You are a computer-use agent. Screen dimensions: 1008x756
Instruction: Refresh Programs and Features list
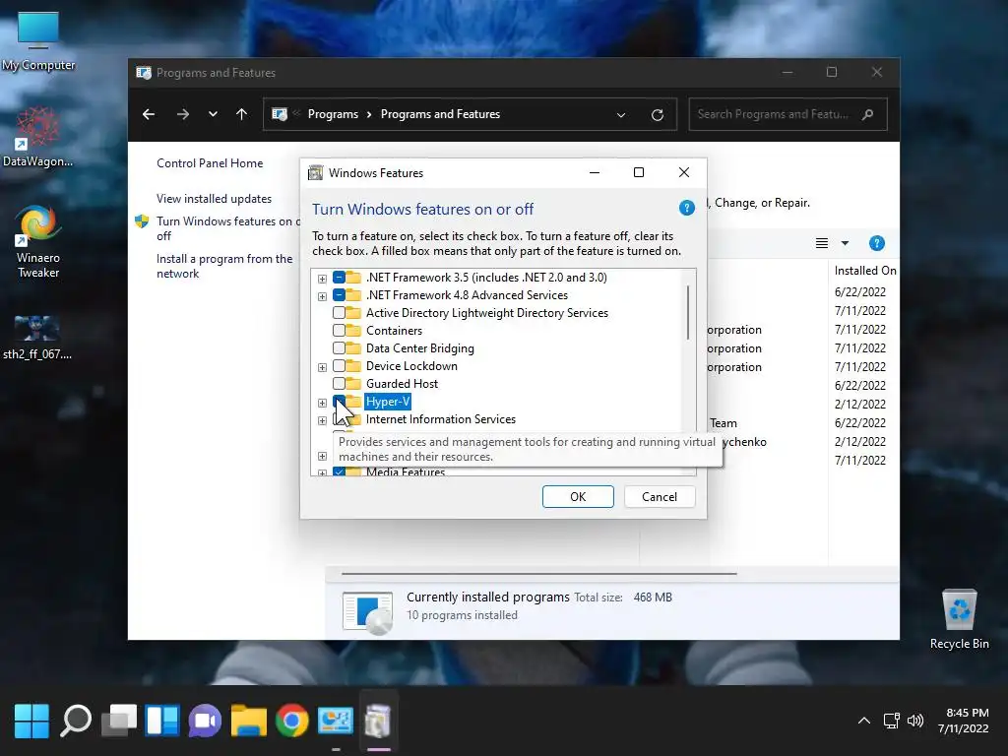pyautogui.click(x=657, y=114)
